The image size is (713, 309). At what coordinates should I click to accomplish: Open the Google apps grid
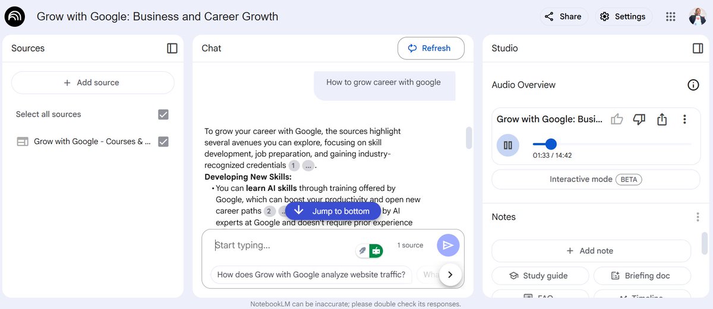671,17
